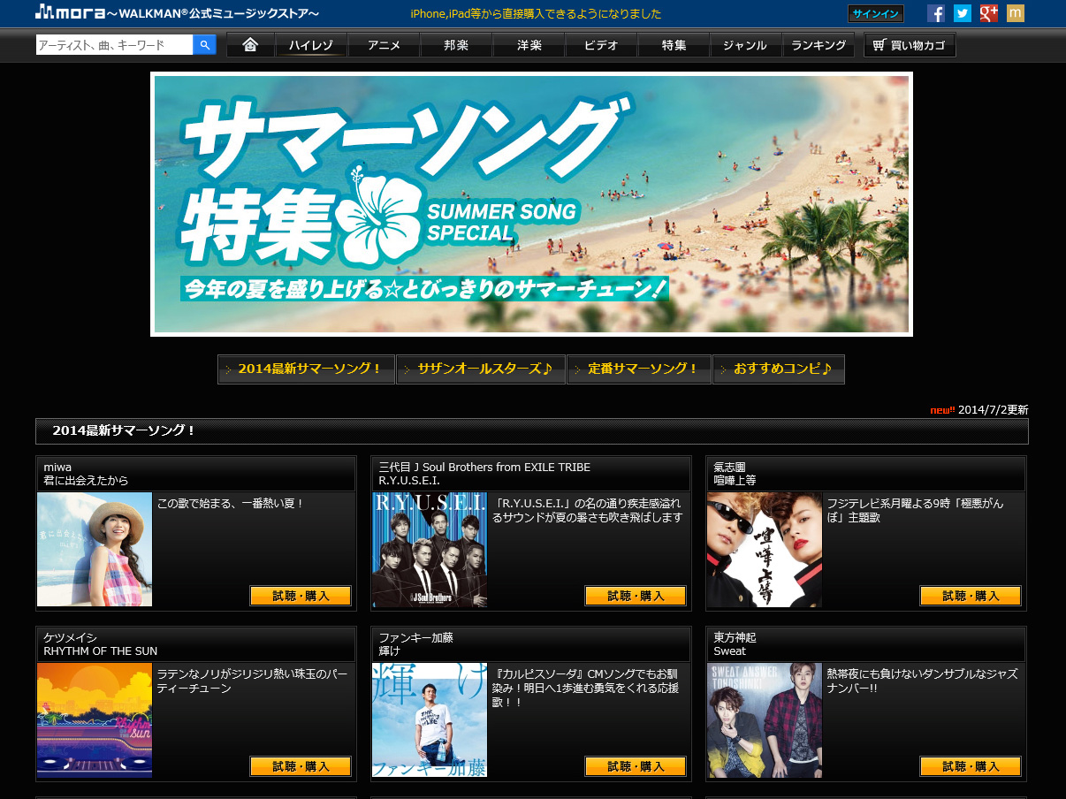
Task: Open miwa 君に出会えたから album cover
Action: (95, 549)
